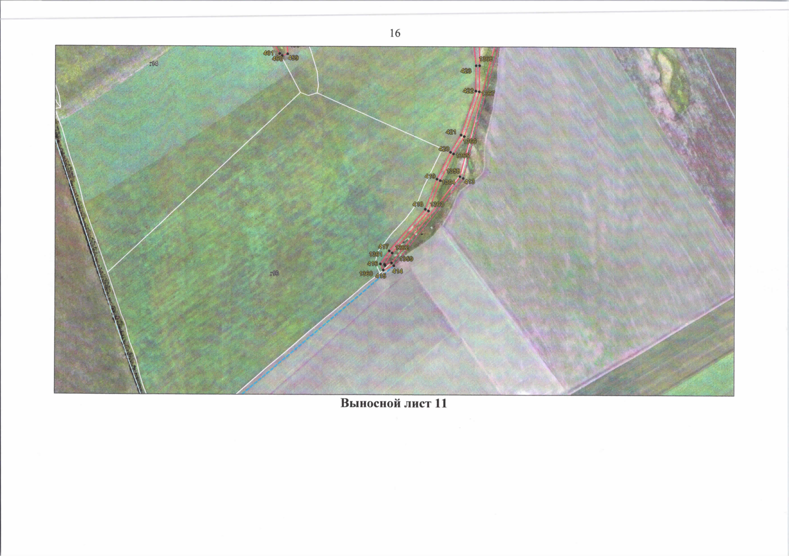Image resolution: width=789 pixels, height=556 pixels.
Task: Select map point label 461
Action: (268, 53)
